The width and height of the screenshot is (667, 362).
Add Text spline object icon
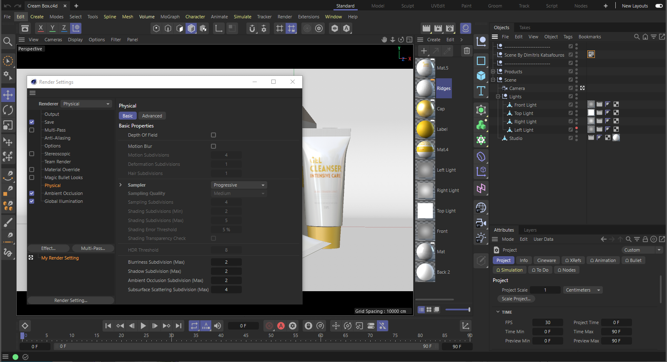pos(481,91)
